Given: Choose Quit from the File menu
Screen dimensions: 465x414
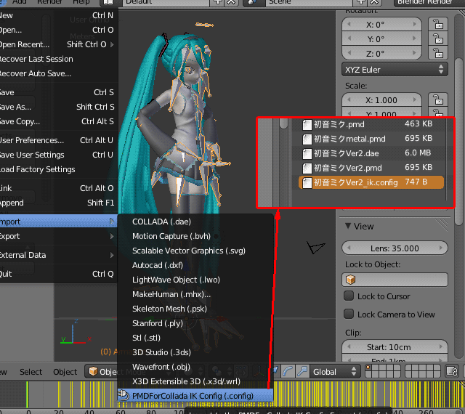Looking at the screenshot, I should tap(58, 274).
